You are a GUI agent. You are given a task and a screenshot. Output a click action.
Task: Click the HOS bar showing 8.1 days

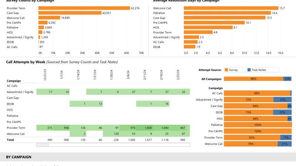pyautogui.click(x=208, y=27)
